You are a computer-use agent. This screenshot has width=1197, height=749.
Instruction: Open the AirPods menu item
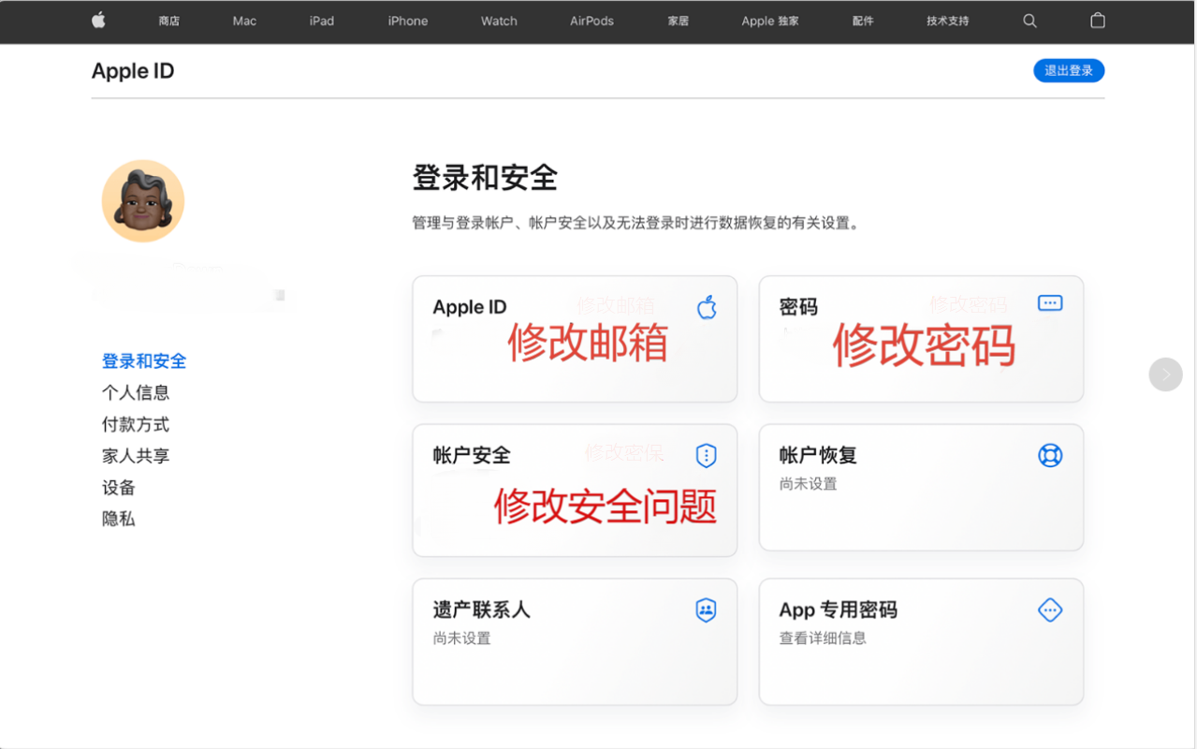(x=591, y=21)
